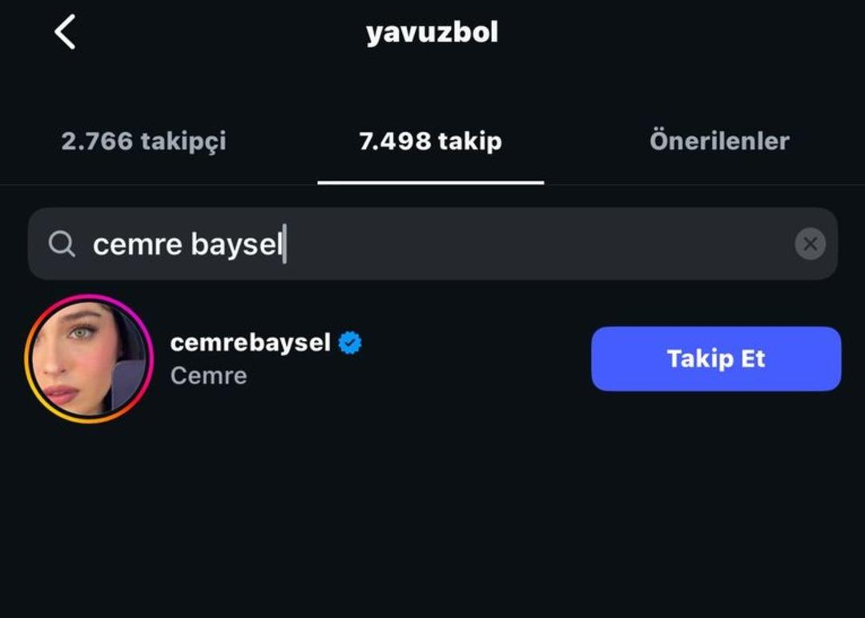The height and width of the screenshot is (618, 865).
Task: Click the search bar clear control on the right
Action: click(811, 243)
